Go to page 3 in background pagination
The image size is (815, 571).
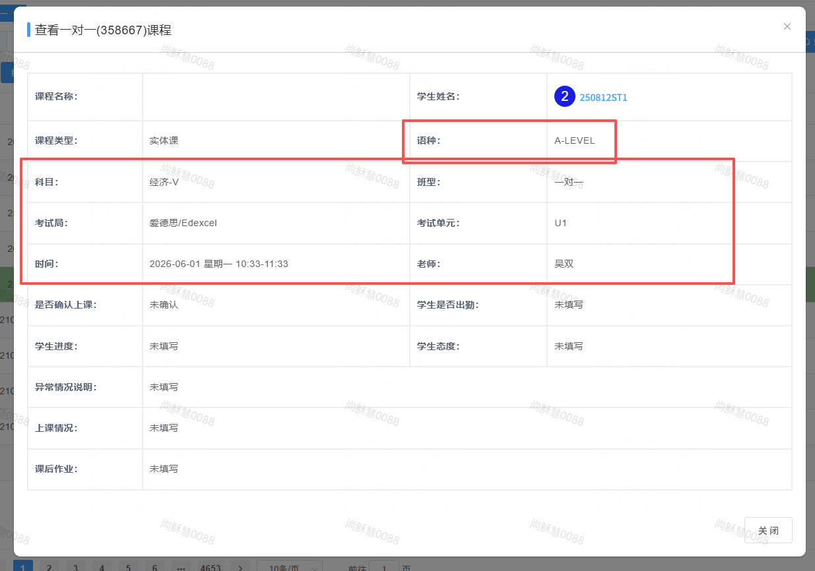point(75,567)
